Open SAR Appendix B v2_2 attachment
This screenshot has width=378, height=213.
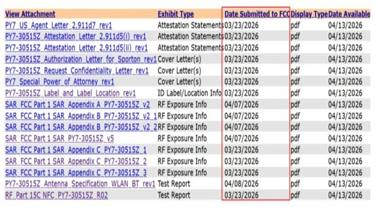pyautogui.click(x=81, y=127)
